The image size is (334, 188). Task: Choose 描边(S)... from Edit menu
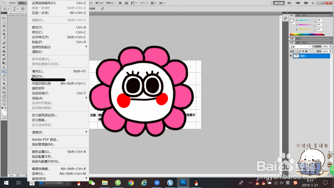[x=58, y=76]
